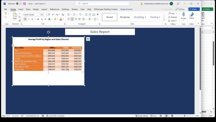Apply superscript formatting
216x122 pixels.
(x=45, y=19)
